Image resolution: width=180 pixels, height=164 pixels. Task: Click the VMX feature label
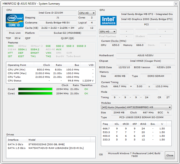coord(48,53)
